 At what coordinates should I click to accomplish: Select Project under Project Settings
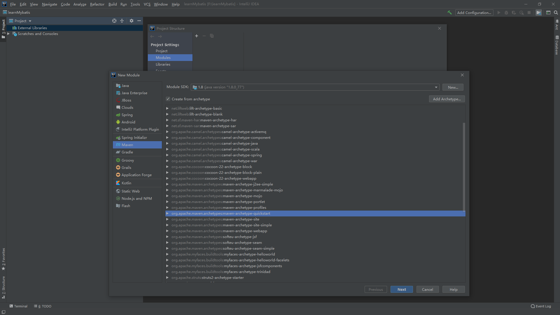170,51
